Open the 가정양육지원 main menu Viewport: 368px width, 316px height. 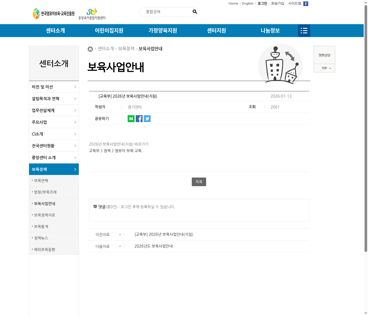coord(163,30)
